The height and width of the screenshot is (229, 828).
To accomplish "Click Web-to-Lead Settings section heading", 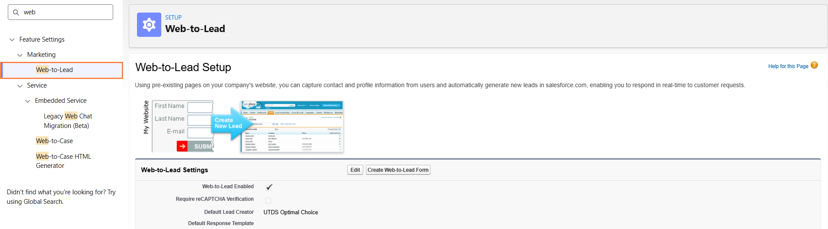I will [x=174, y=170].
